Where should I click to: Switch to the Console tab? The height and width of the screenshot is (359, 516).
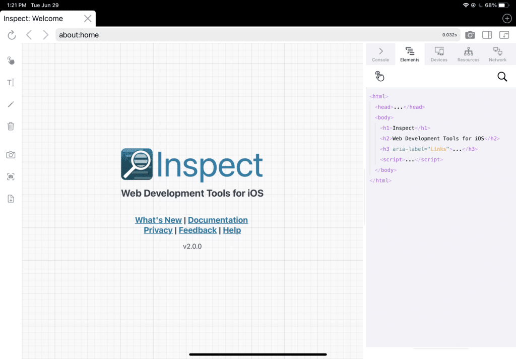tap(380, 54)
